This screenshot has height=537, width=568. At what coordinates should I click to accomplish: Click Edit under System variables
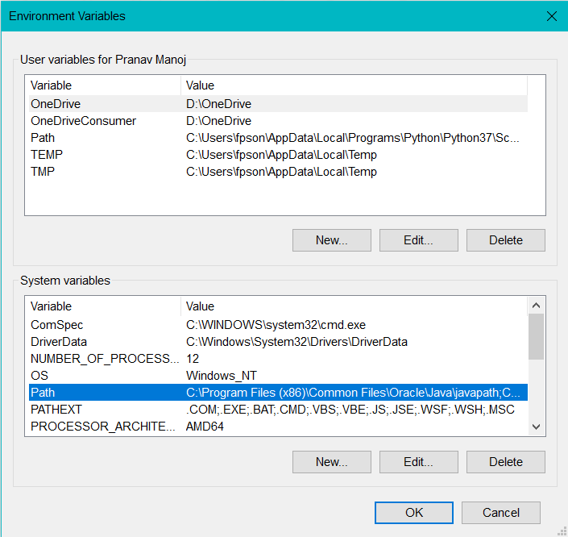pos(418,462)
